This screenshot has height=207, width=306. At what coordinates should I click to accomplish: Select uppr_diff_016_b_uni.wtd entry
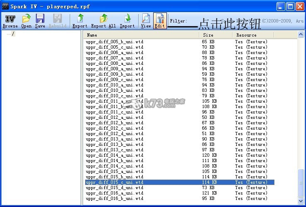coord(115,198)
